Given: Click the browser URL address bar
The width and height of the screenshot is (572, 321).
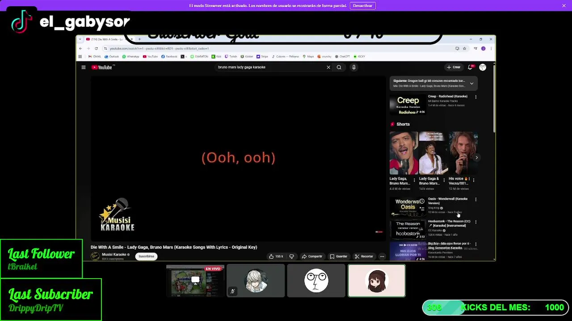Looking at the screenshot, I should coord(277,48).
